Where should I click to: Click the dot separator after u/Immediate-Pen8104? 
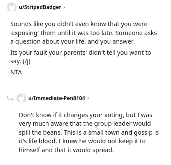coord(88,98)
